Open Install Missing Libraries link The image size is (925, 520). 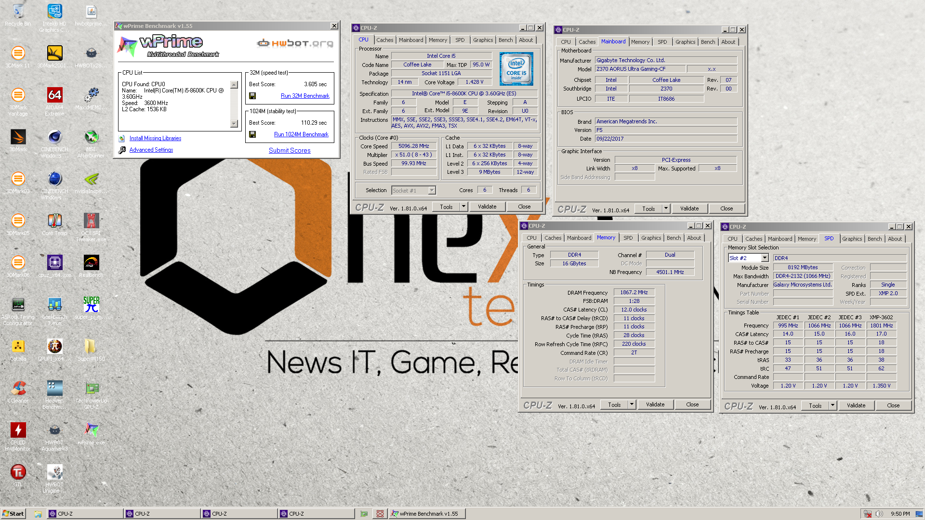(155, 138)
